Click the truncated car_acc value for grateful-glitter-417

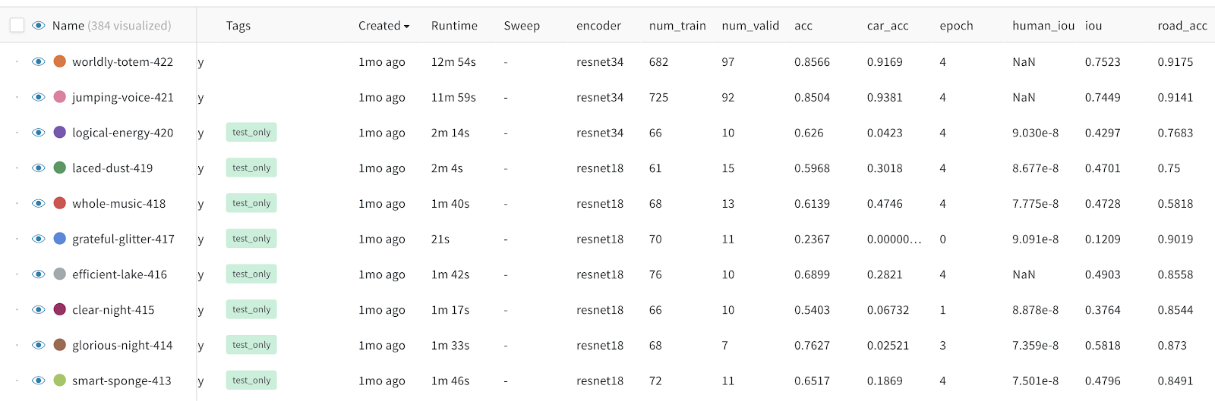pos(894,239)
